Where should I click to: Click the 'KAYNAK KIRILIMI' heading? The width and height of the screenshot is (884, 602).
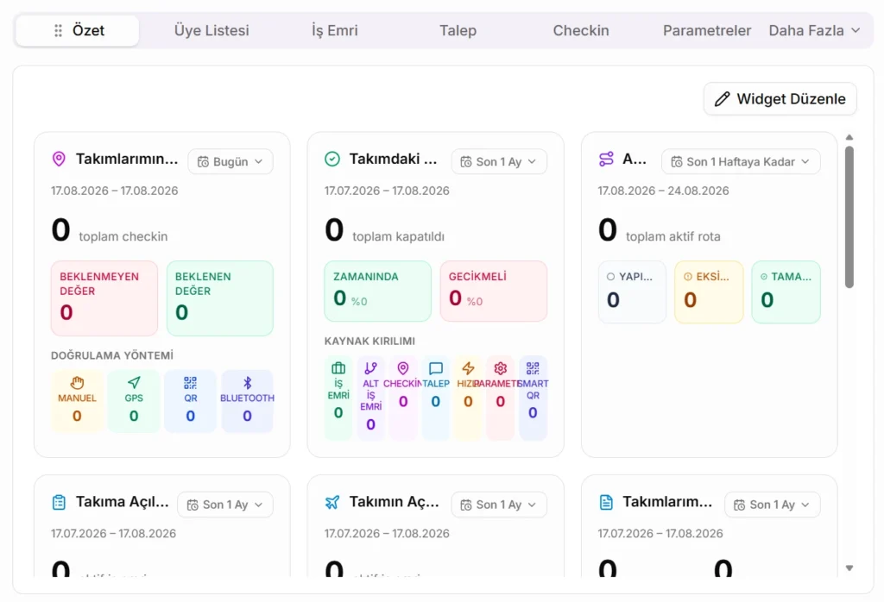click(x=369, y=342)
